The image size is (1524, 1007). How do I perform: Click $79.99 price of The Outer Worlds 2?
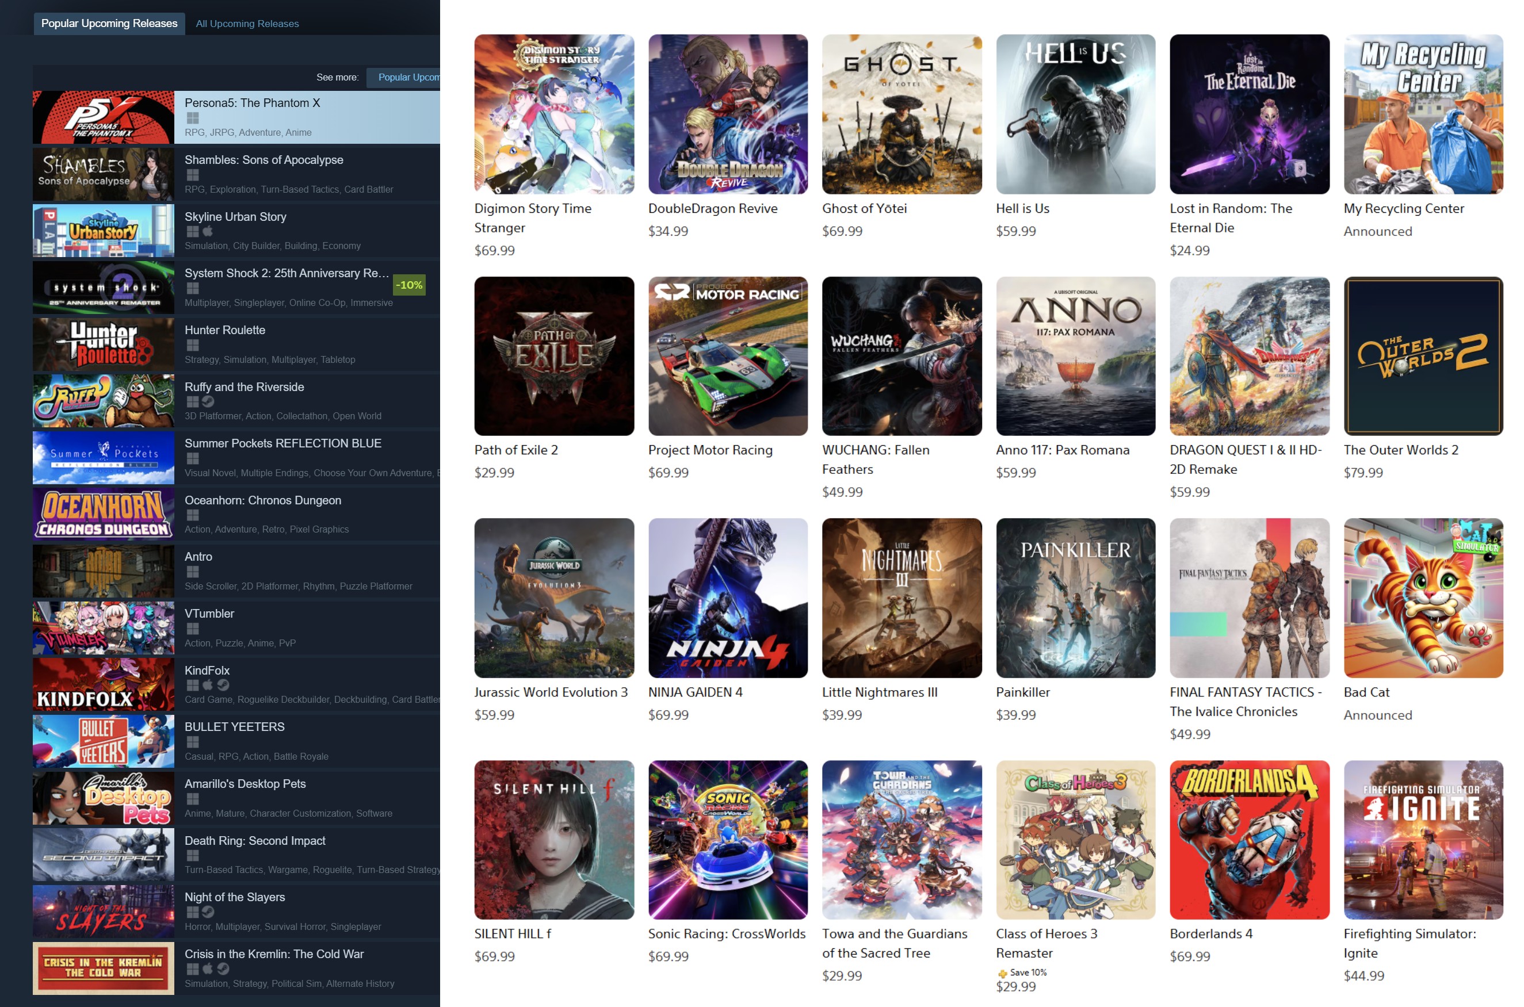(x=1363, y=473)
